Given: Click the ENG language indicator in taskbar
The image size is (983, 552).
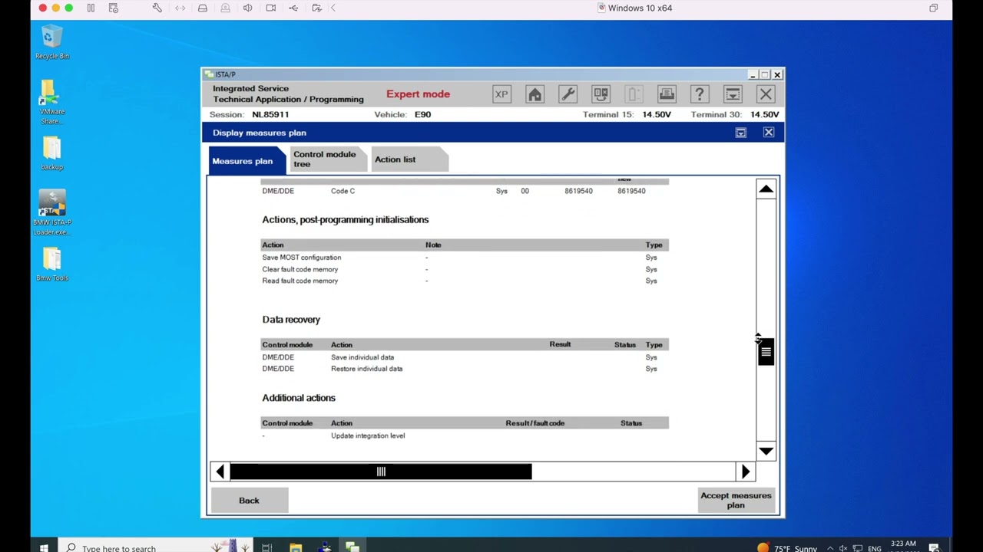Looking at the screenshot, I should (874, 548).
